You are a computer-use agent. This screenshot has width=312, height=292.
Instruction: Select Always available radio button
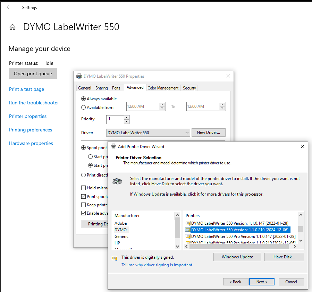pos(84,99)
